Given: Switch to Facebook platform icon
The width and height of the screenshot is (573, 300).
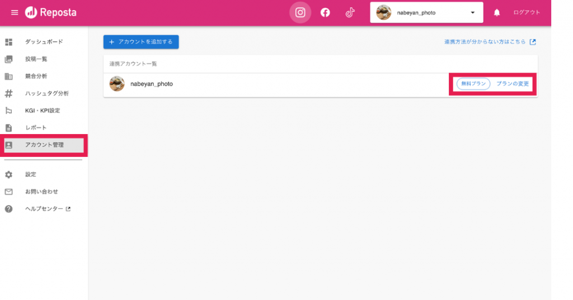Looking at the screenshot, I should tap(325, 13).
